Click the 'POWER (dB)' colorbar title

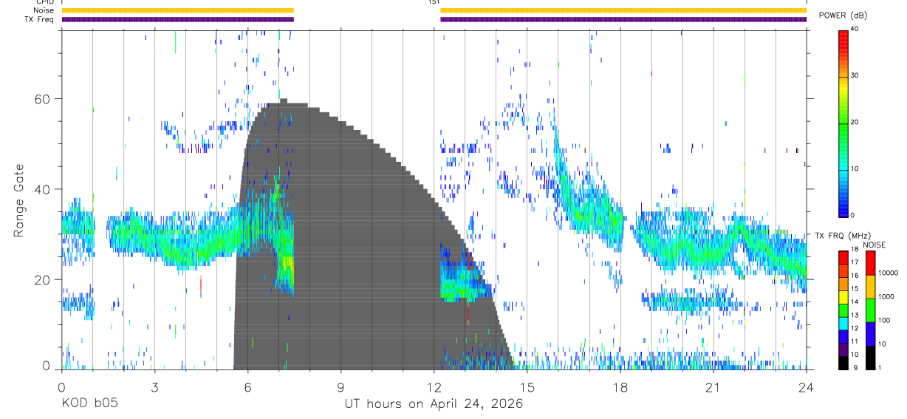[x=843, y=15]
